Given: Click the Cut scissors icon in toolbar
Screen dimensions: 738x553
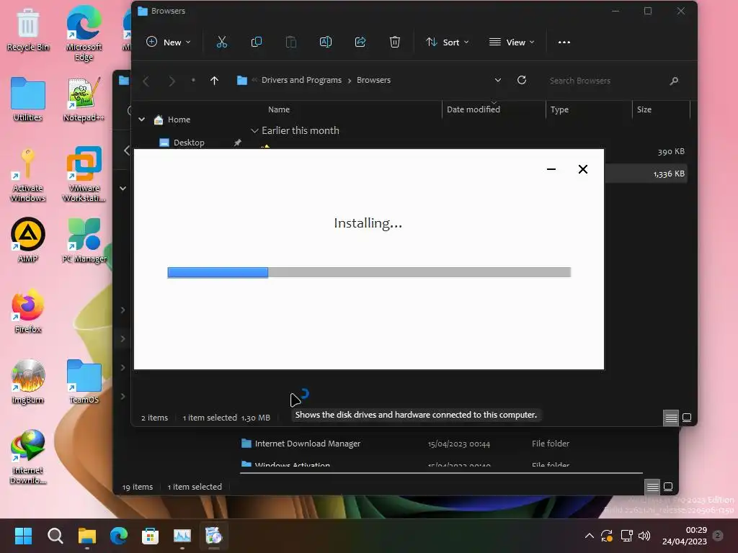Looking at the screenshot, I should (x=222, y=42).
